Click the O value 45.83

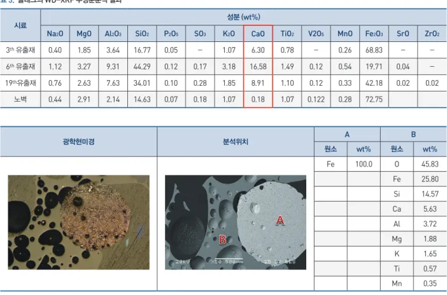click(x=430, y=164)
